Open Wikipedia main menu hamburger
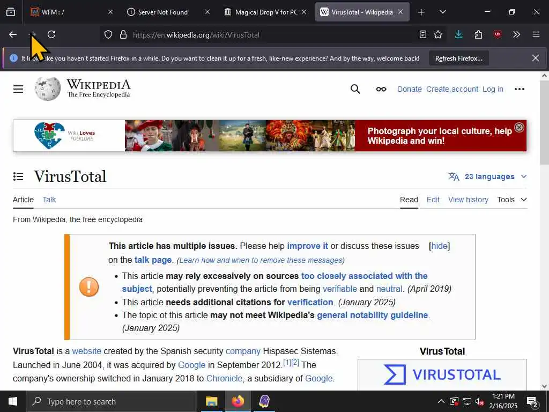This screenshot has width=549, height=412. pos(18,89)
